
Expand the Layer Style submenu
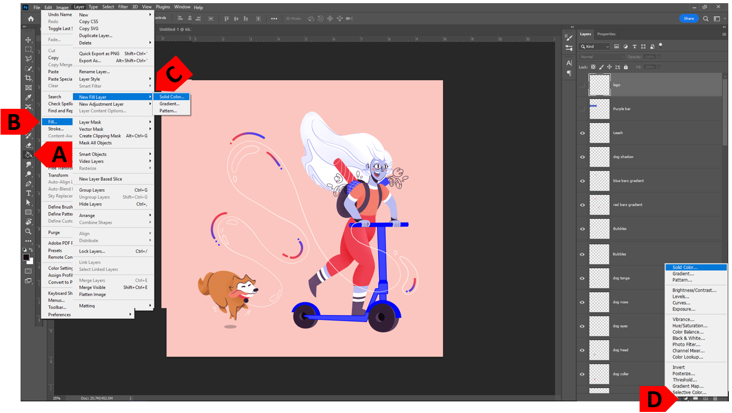(114, 79)
